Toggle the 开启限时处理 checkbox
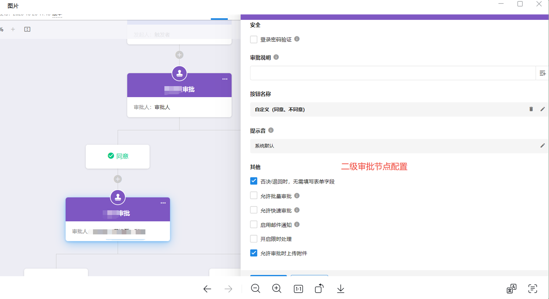Image resolution: width=549 pixels, height=299 pixels. 254,239
